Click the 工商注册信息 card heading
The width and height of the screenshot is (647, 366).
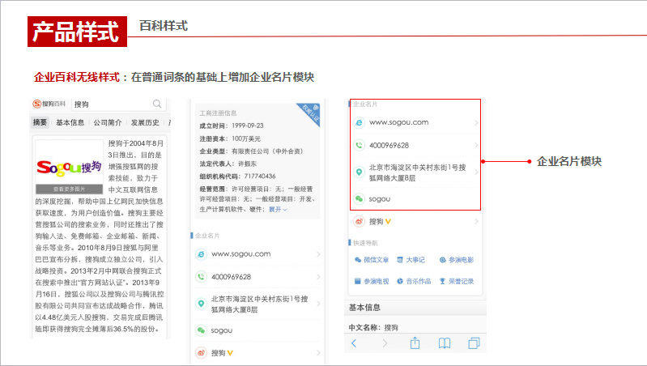219,113
